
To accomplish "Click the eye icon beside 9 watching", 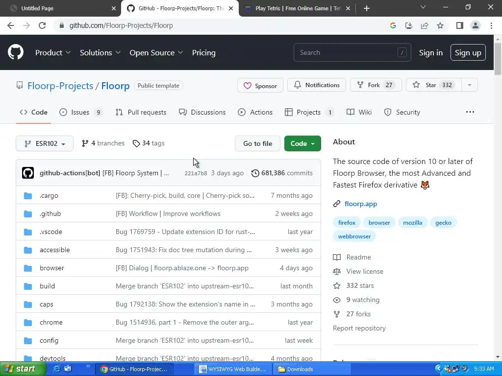I will point(336,300).
